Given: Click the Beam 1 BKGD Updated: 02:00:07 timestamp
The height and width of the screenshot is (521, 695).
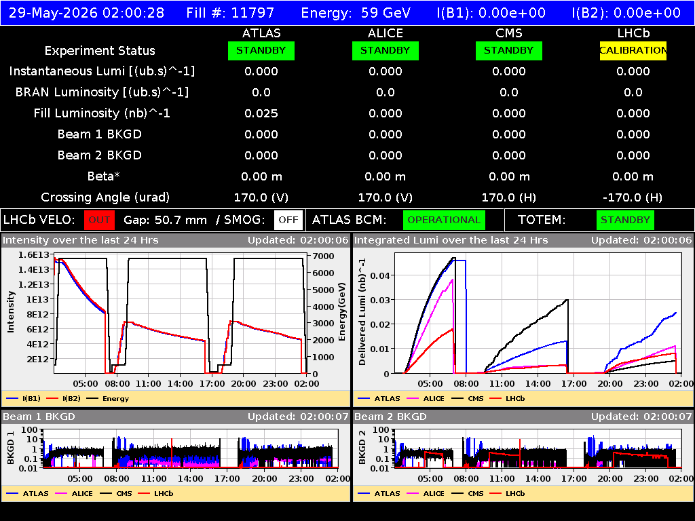Looking at the screenshot, I should coord(298,417).
